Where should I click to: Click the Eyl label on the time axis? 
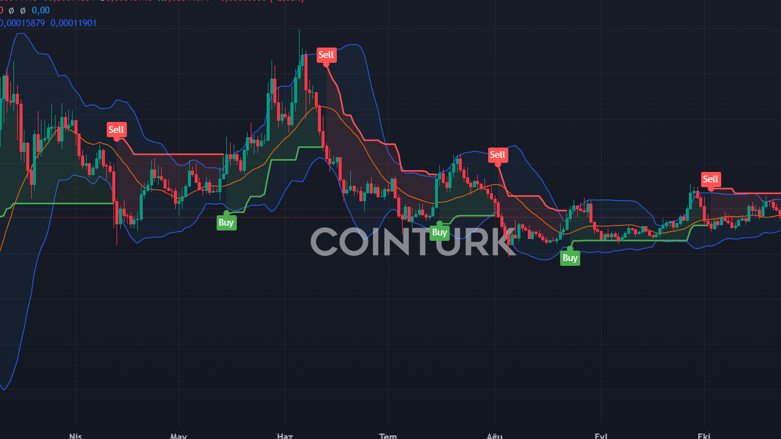click(601, 435)
